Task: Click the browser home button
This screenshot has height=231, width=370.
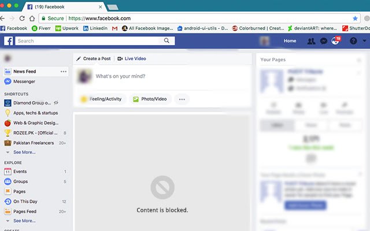Action: (32, 18)
